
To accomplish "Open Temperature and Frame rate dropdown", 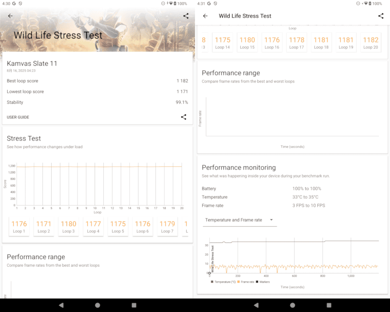I will coord(239,220).
